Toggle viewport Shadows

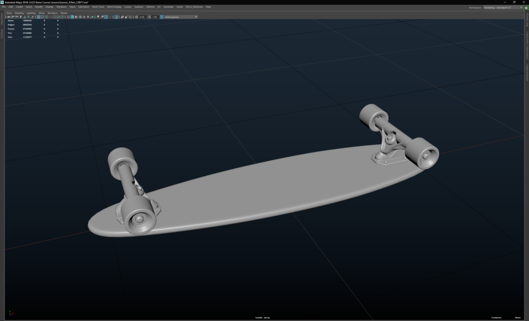click(92, 17)
